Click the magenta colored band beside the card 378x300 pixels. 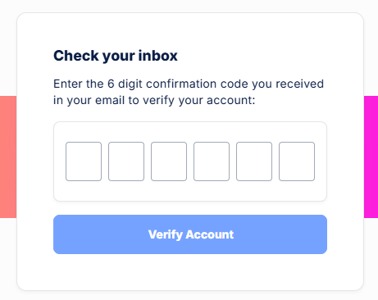(371, 157)
